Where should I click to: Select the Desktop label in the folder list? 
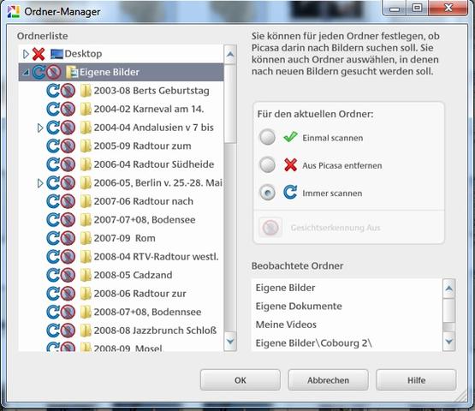coord(83,54)
